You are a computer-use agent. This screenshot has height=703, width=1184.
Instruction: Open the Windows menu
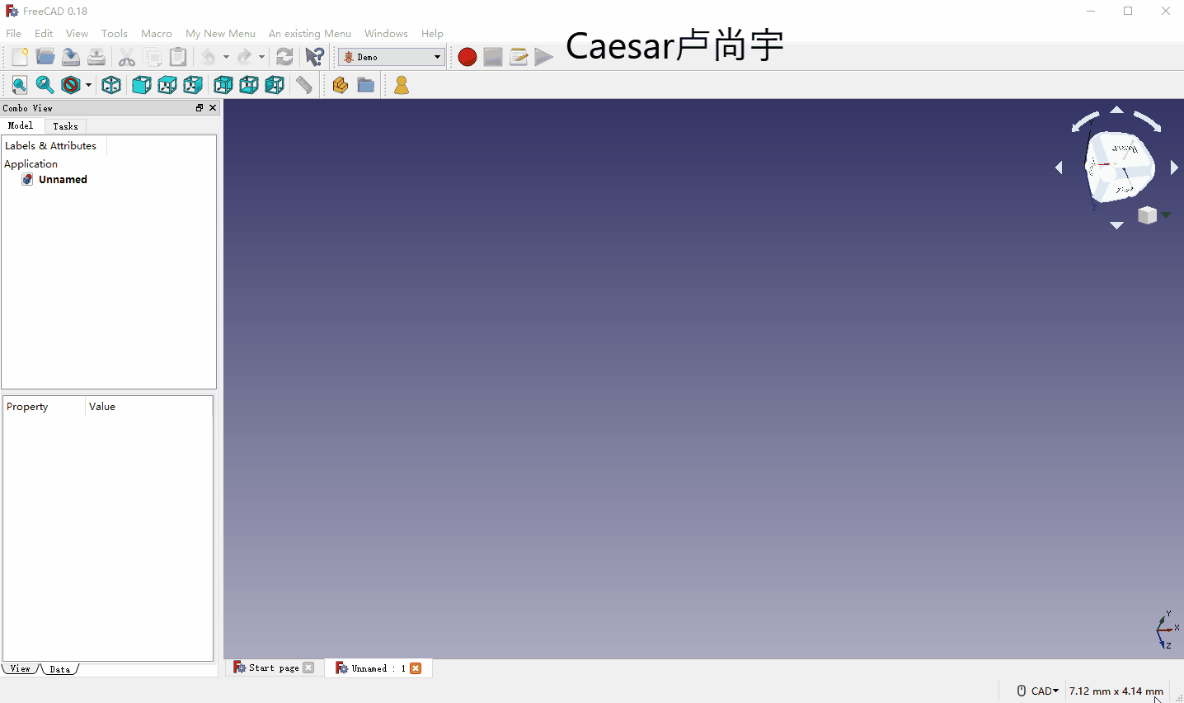[x=386, y=34]
